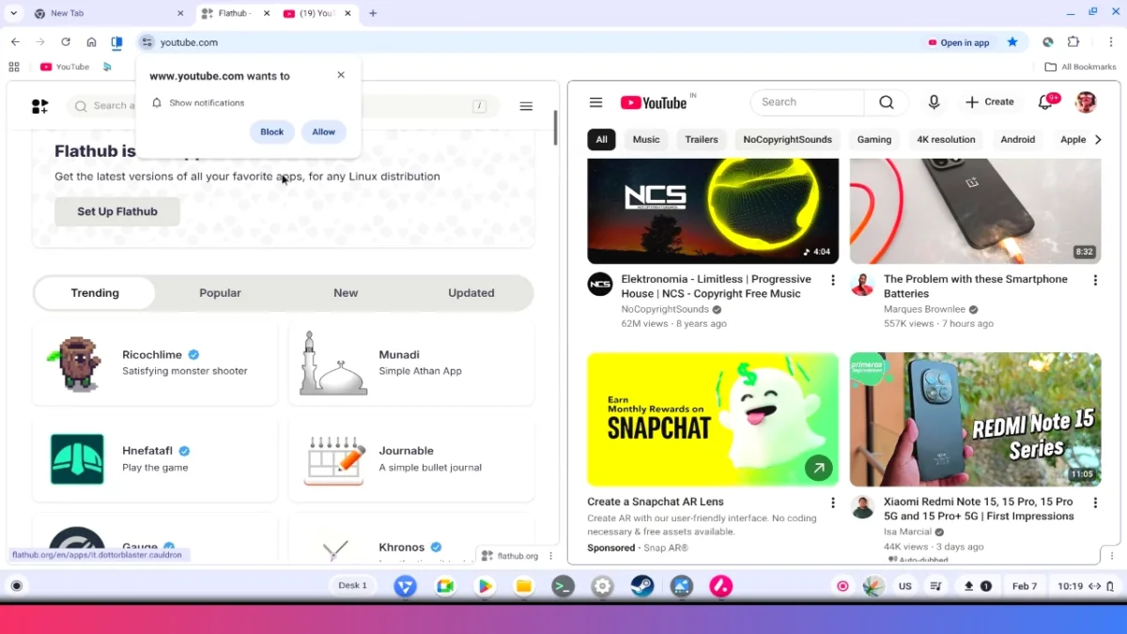The height and width of the screenshot is (634, 1127).
Task: Start a YouTube search with the magnifier icon
Action: coord(885,101)
